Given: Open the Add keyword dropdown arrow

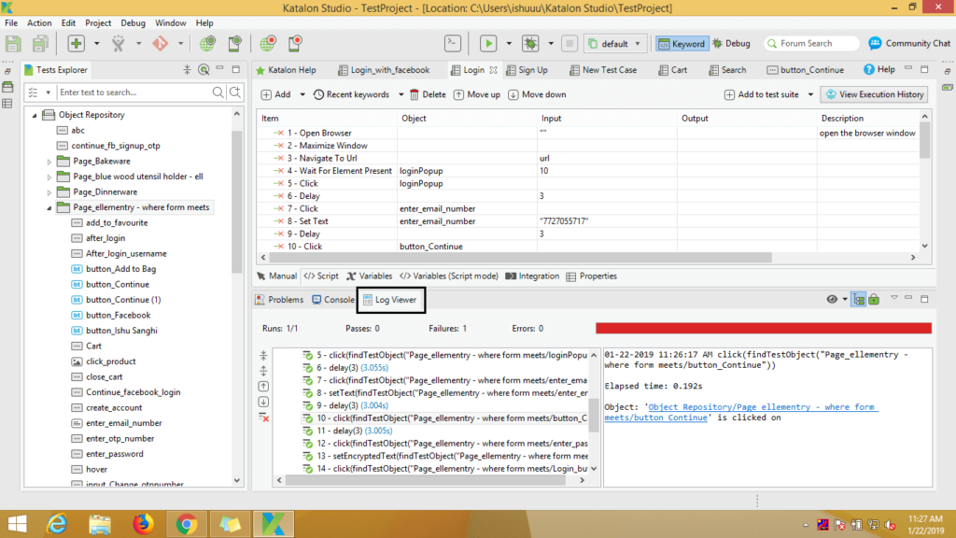Looking at the screenshot, I should 302,94.
